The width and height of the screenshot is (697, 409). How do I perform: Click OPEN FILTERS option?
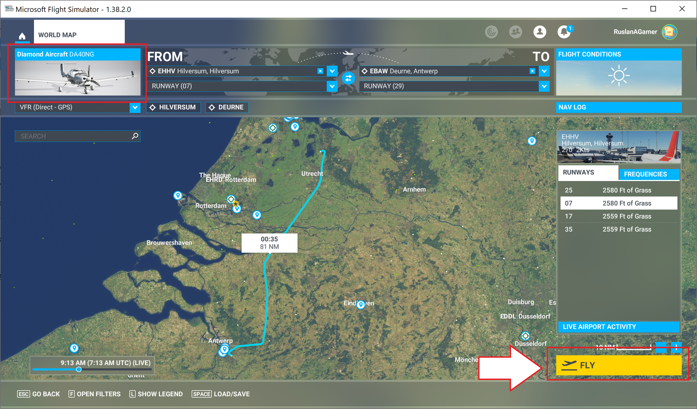(x=95, y=394)
